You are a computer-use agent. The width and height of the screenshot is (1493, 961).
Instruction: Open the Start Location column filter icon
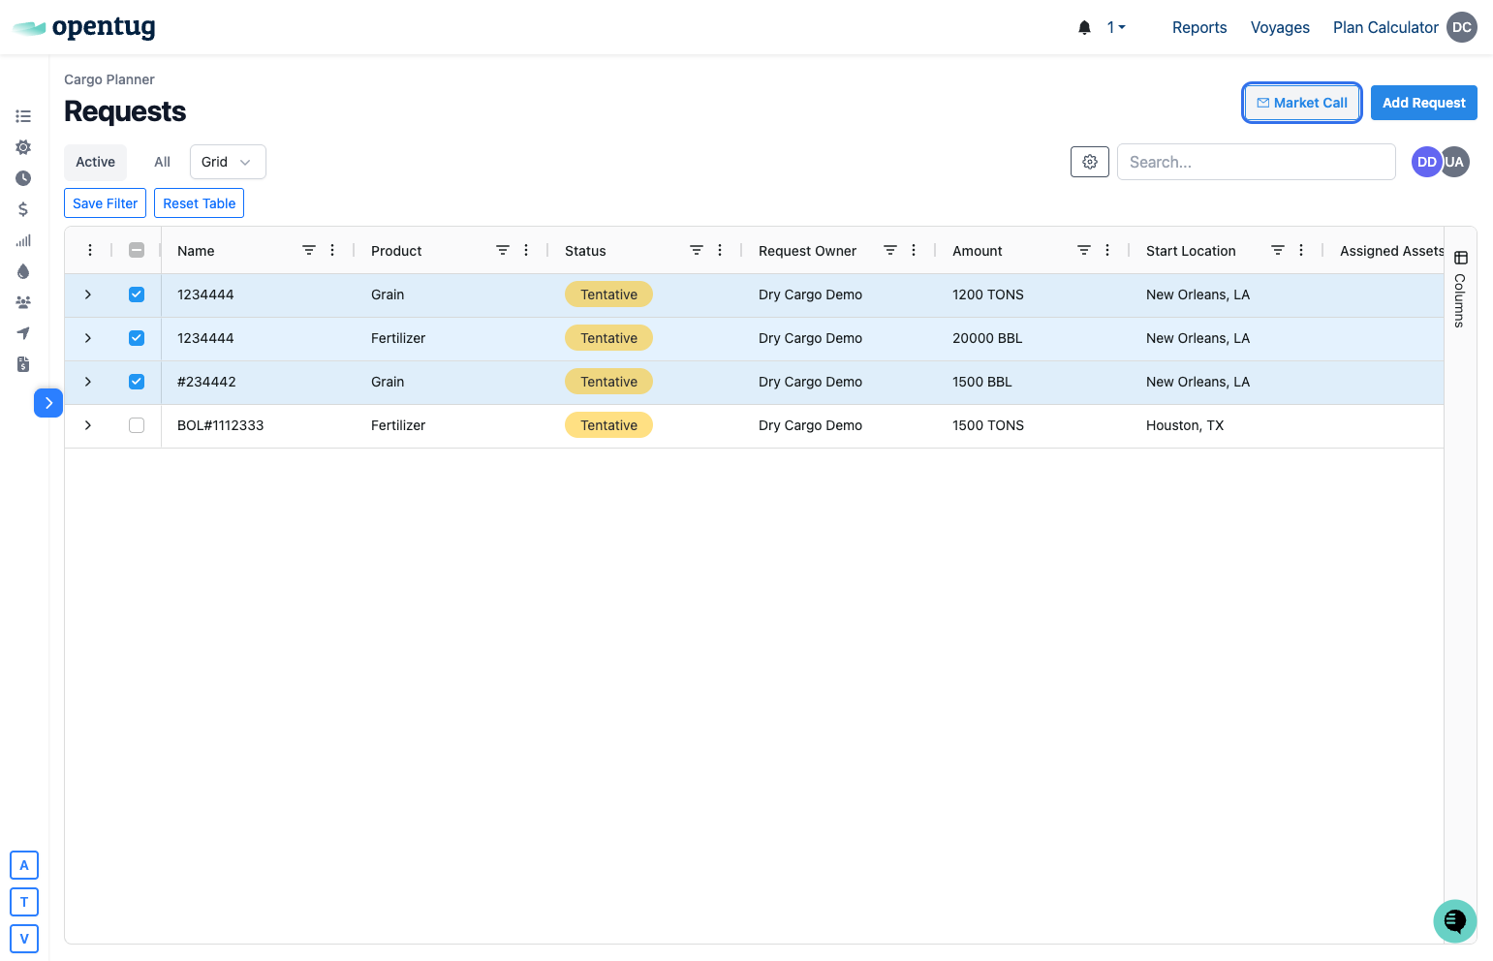click(x=1278, y=250)
